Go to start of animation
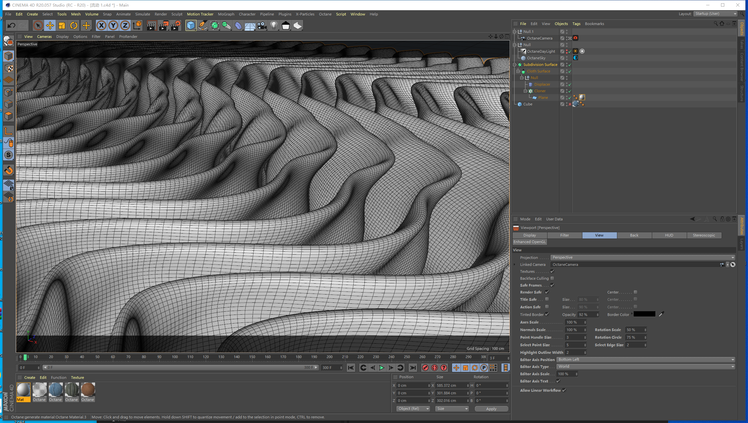This screenshot has height=423, width=748. click(351, 368)
